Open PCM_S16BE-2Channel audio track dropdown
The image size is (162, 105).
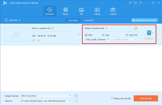[x=97, y=40]
